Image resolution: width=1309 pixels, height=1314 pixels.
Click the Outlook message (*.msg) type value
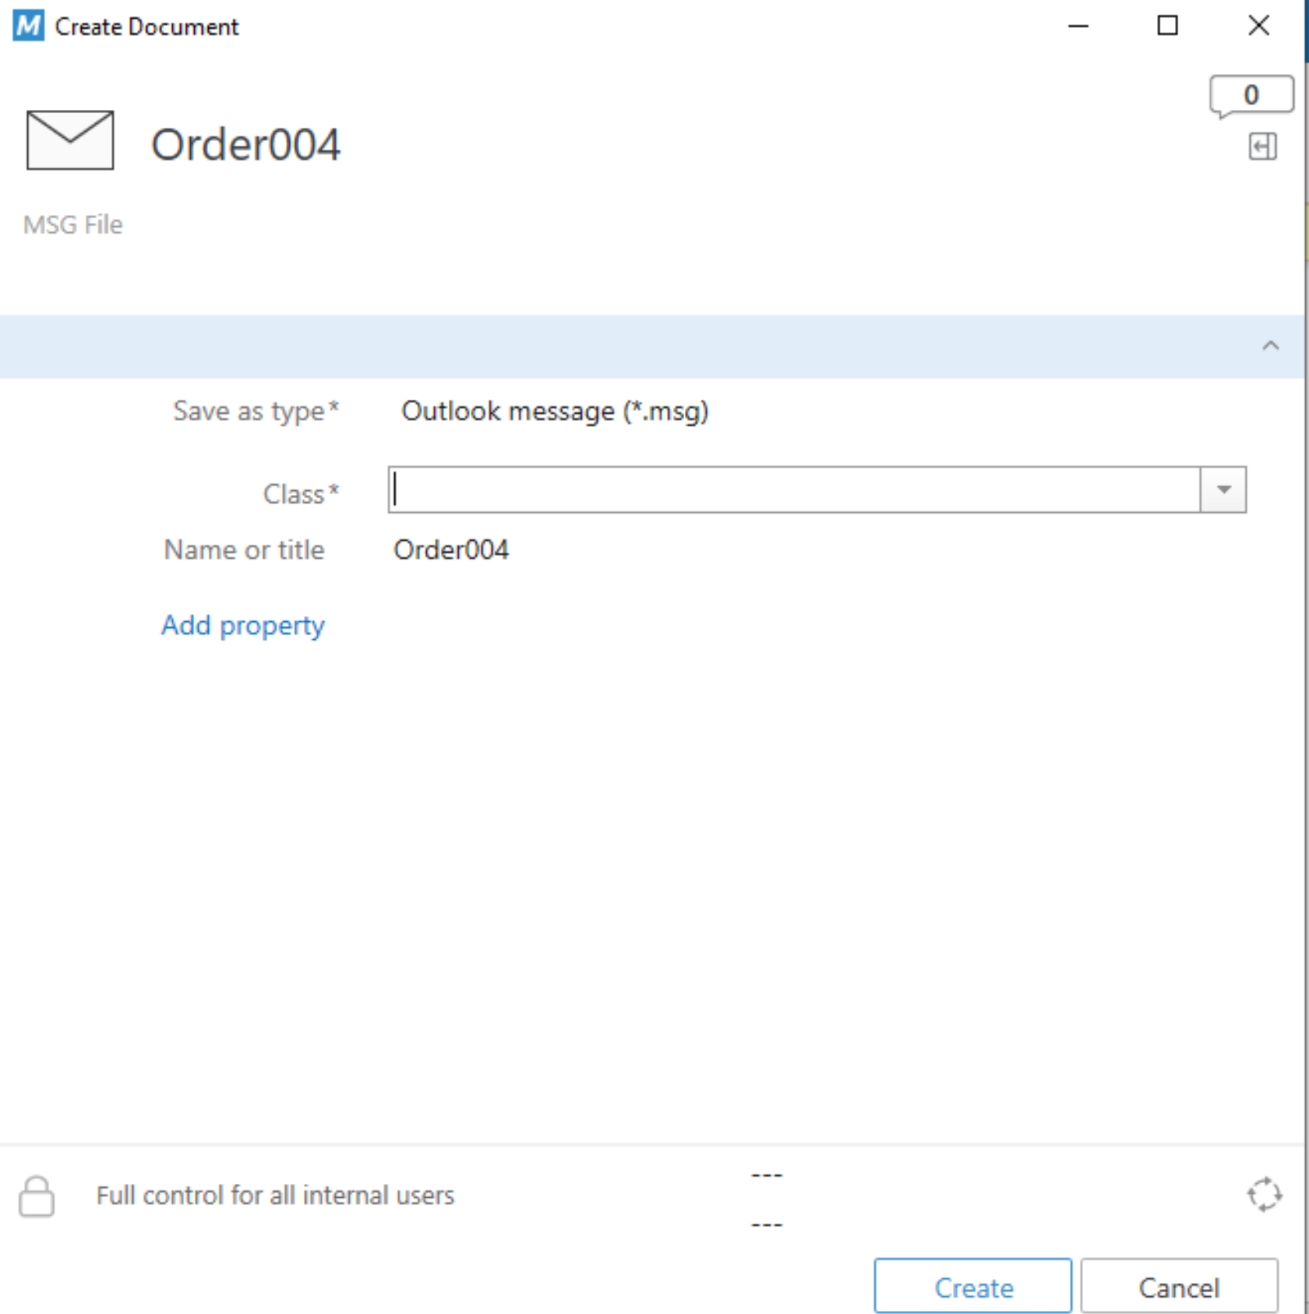click(x=555, y=411)
